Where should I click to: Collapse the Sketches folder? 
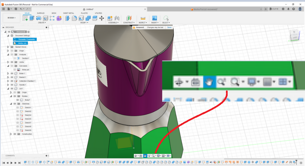pos(11,104)
